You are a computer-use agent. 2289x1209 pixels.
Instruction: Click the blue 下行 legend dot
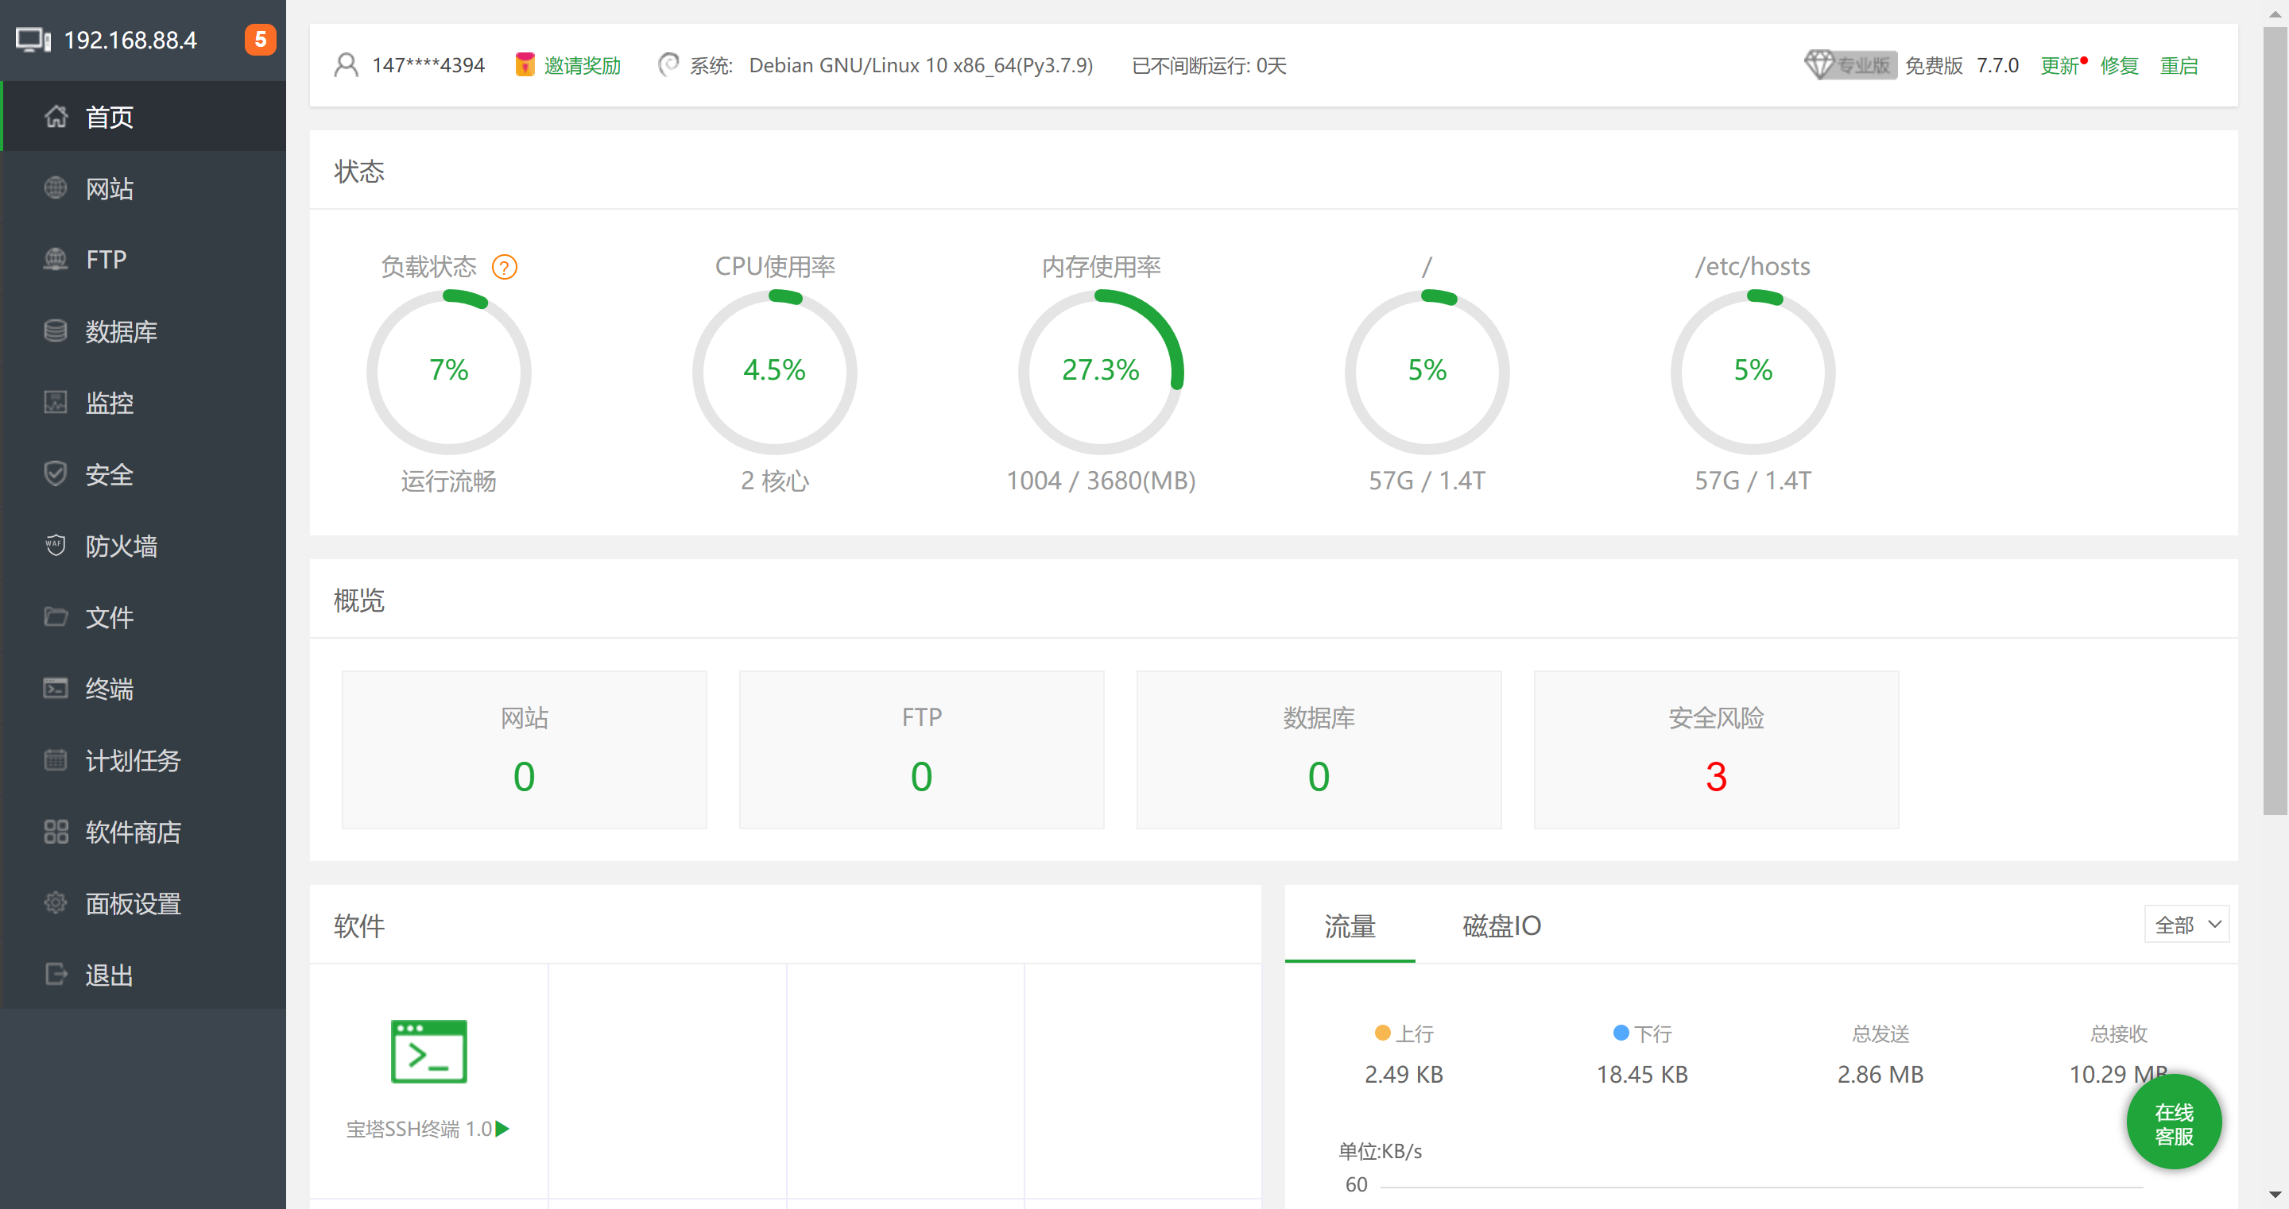click(x=1621, y=1032)
